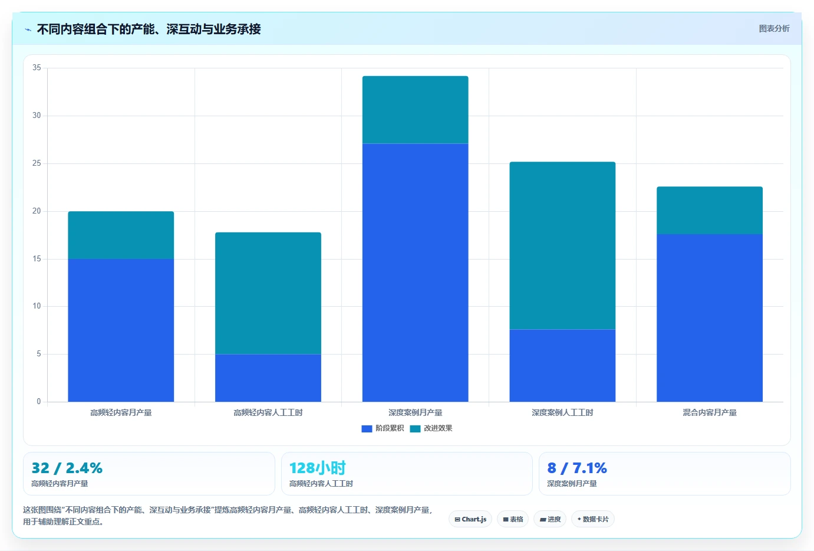Click the 35 y-axis tick label
The image size is (814, 551).
37,68
